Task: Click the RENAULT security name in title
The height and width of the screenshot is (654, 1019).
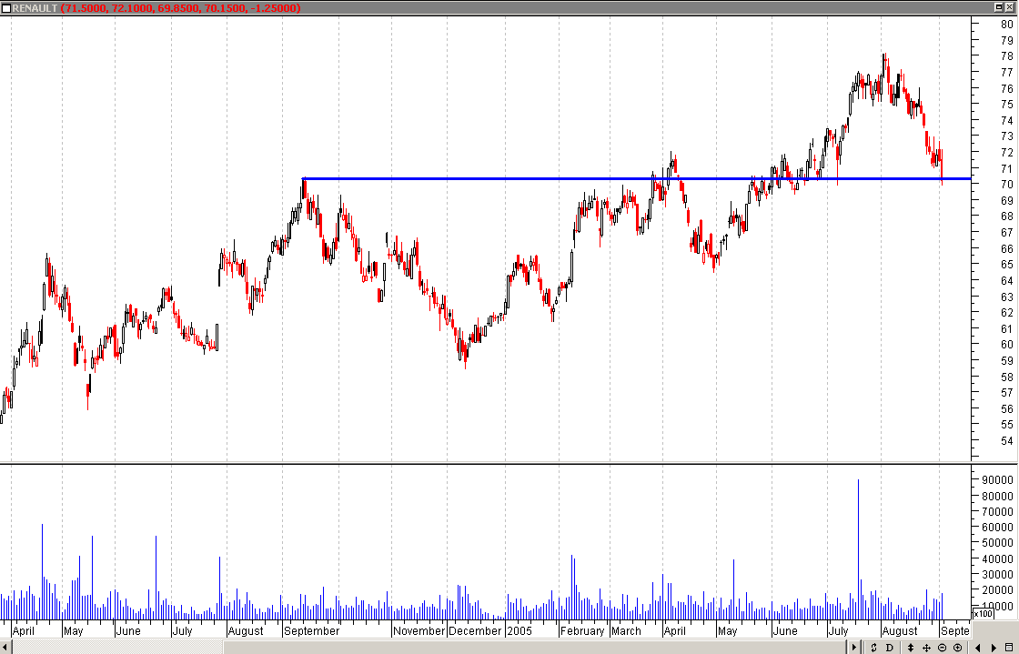Action: pos(35,8)
